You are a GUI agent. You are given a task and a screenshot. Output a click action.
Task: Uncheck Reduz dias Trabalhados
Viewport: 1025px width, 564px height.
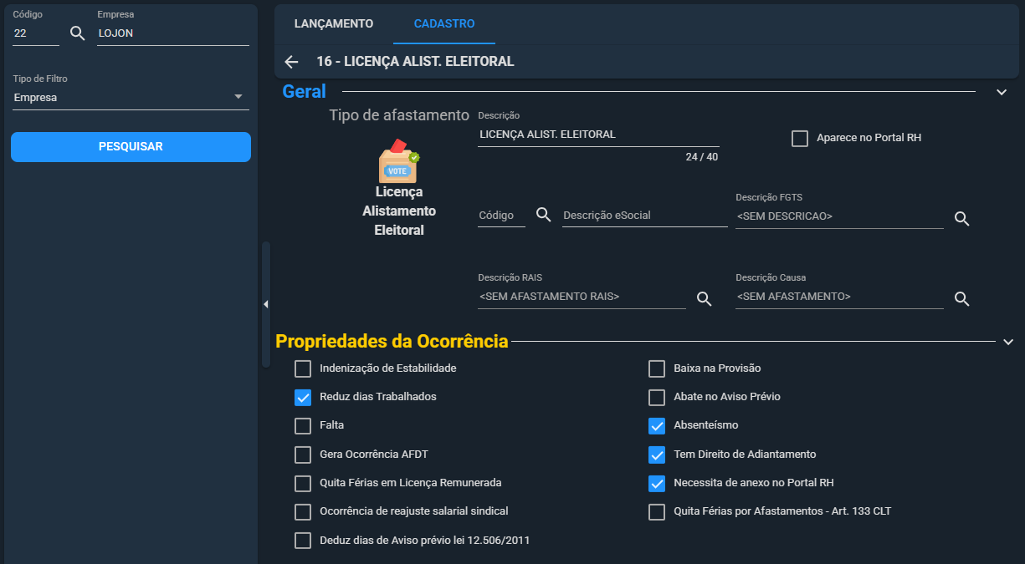point(303,397)
